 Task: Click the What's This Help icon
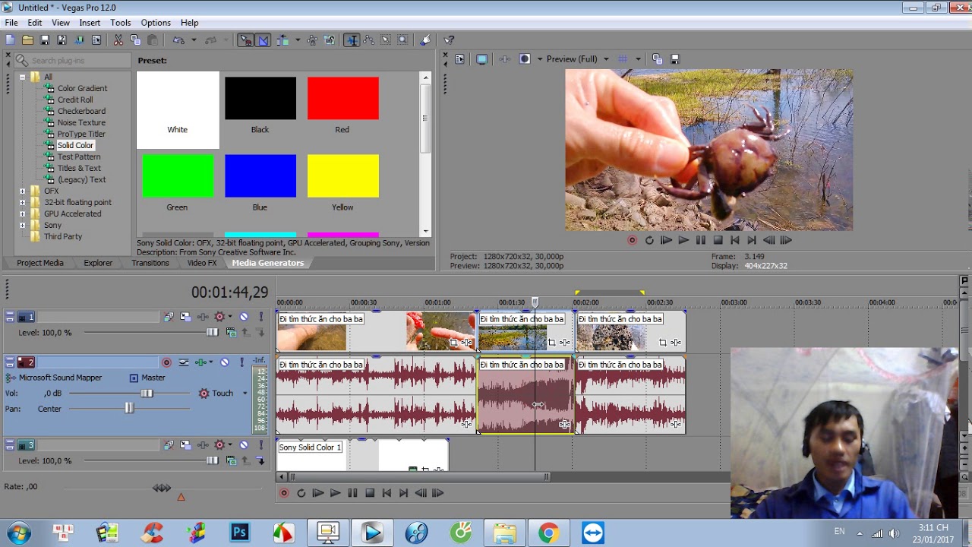[x=449, y=40]
